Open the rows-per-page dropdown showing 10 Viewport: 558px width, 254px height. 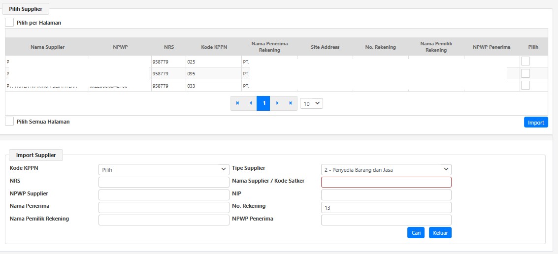311,103
